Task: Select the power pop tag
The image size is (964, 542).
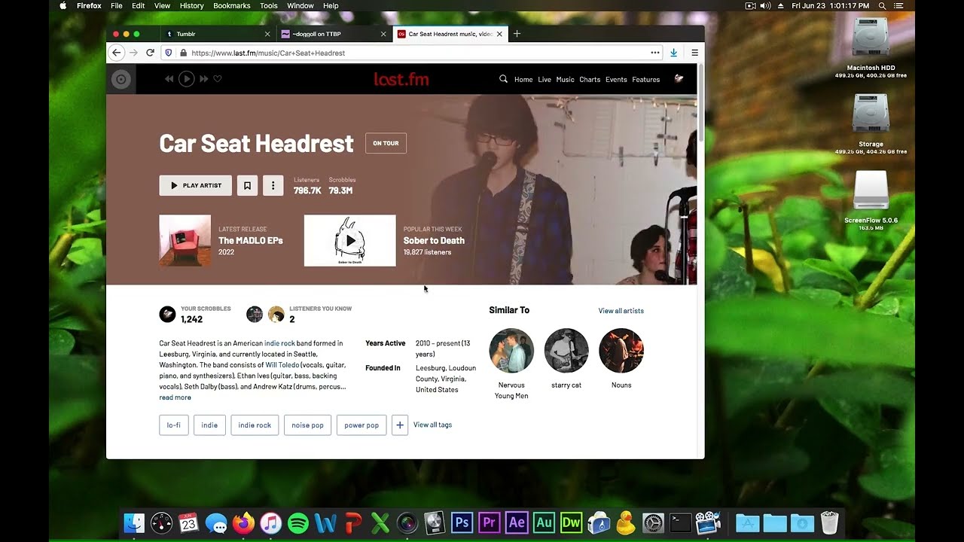Action: tap(361, 425)
